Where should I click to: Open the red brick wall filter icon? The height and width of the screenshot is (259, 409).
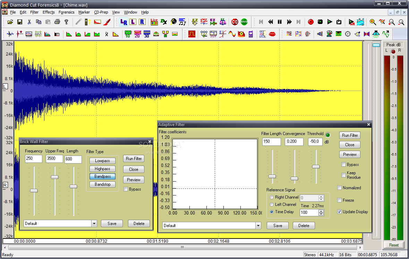tap(192, 34)
